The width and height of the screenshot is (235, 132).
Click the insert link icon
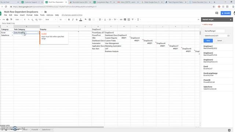pos(121,19)
